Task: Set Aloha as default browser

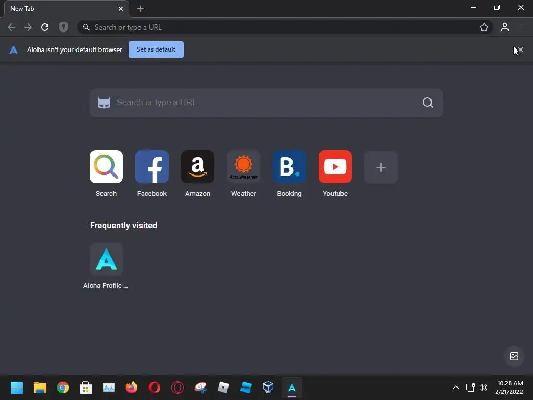Action: (x=156, y=49)
